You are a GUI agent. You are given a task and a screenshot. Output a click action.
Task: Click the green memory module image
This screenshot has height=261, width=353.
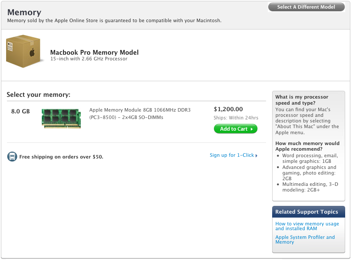pos(61,118)
